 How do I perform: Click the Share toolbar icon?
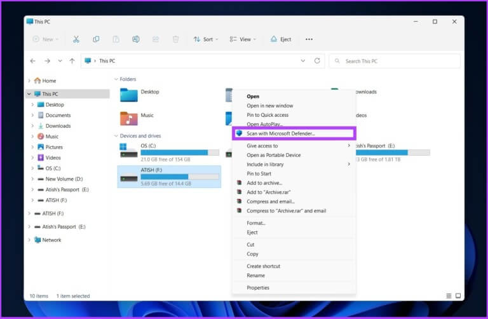pyautogui.click(x=156, y=39)
